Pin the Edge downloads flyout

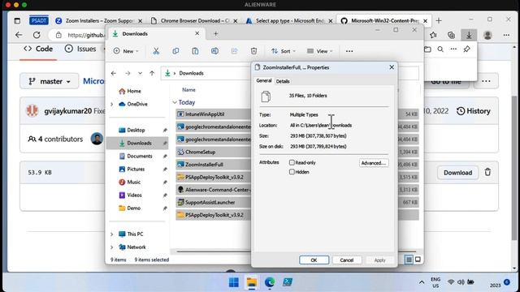[467, 49]
